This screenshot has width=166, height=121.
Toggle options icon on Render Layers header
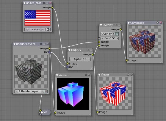tap(44, 44)
